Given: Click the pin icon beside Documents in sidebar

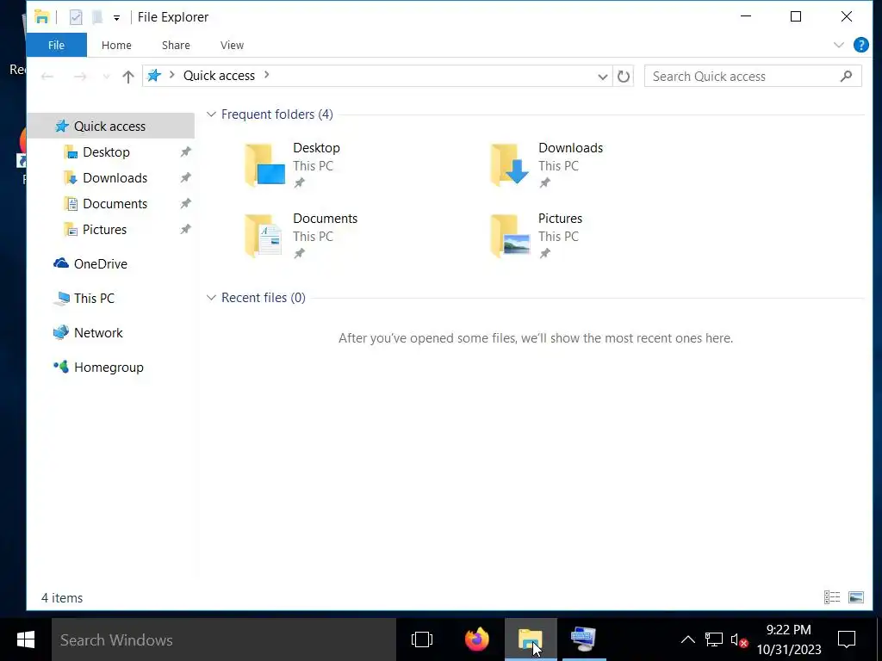Looking at the screenshot, I should tap(185, 203).
